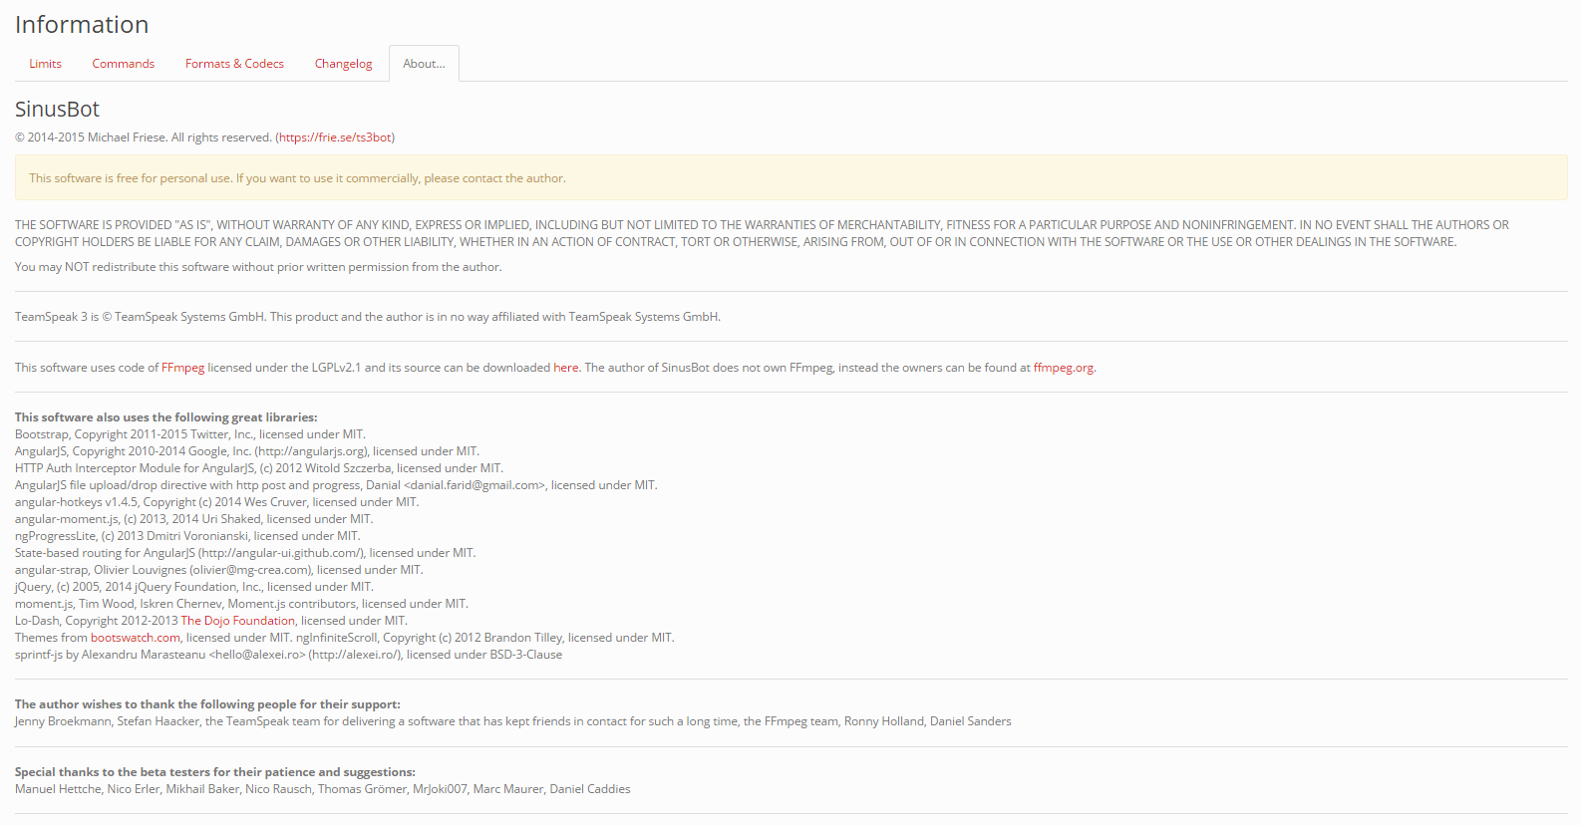Screen dimensions: 1585x825
Task: Click the HTTP Auth Interceptor Module line
Action: [x=259, y=468]
